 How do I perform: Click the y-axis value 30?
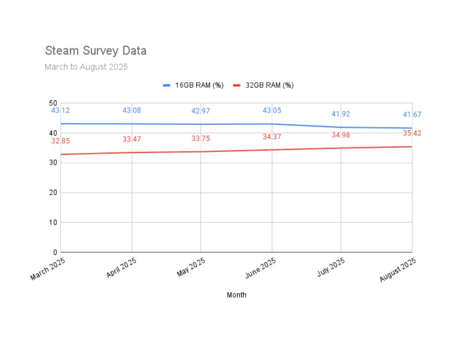click(x=53, y=163)
